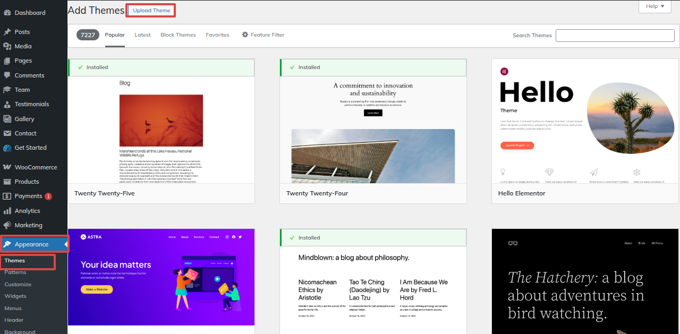Viewport: 680px width, 334px height.
Task: Click the WooCommerce logo icon
Action: [7, 167]
